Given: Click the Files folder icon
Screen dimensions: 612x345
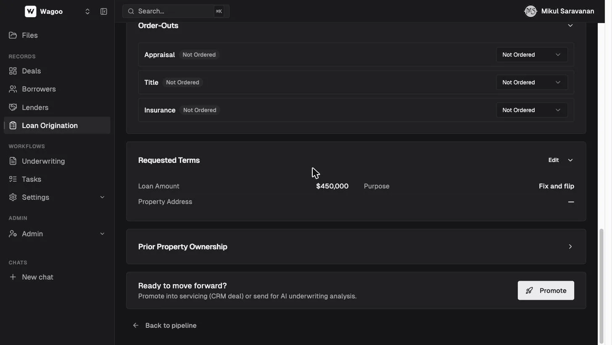Looking at the screenshot, I should coord(13,35).
